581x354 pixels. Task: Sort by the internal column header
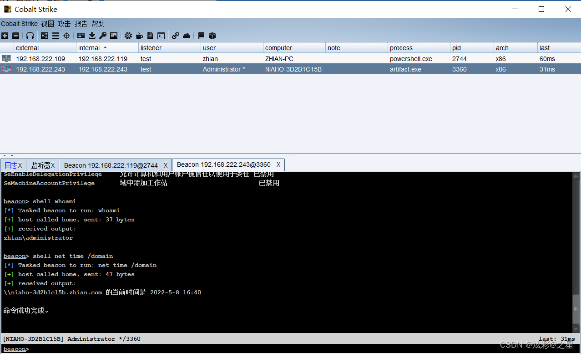[x=107, y=47]
